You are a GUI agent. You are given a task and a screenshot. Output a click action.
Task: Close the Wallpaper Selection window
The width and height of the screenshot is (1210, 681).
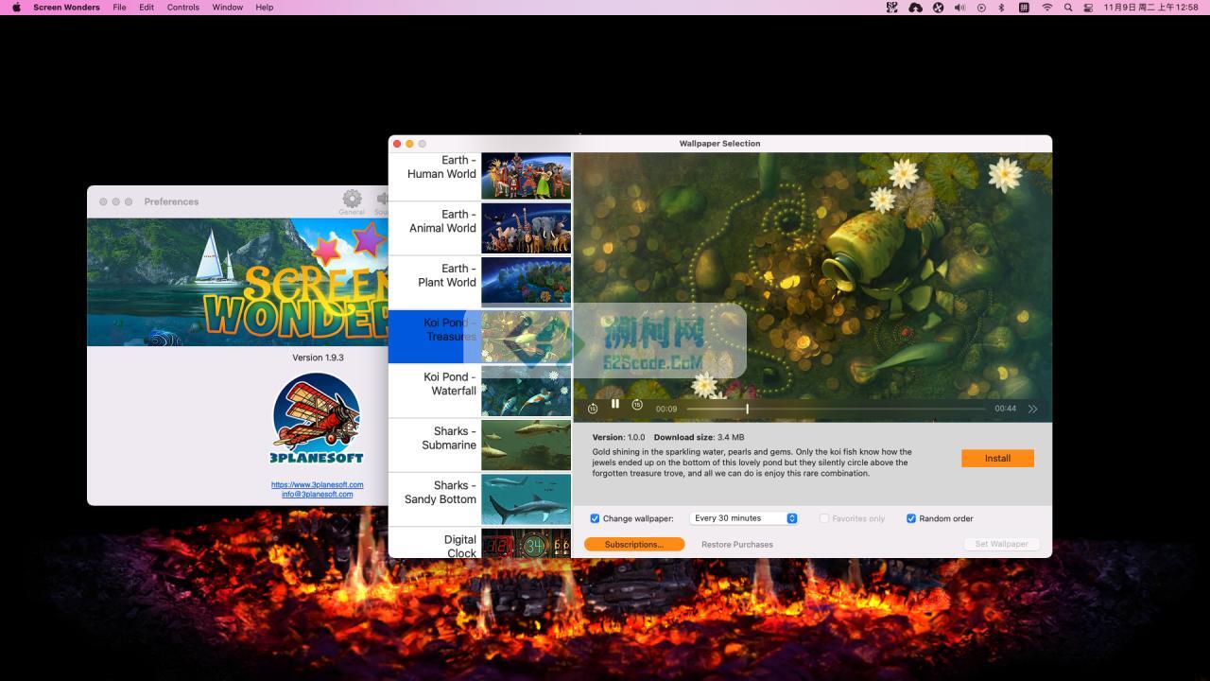(397, 144)
